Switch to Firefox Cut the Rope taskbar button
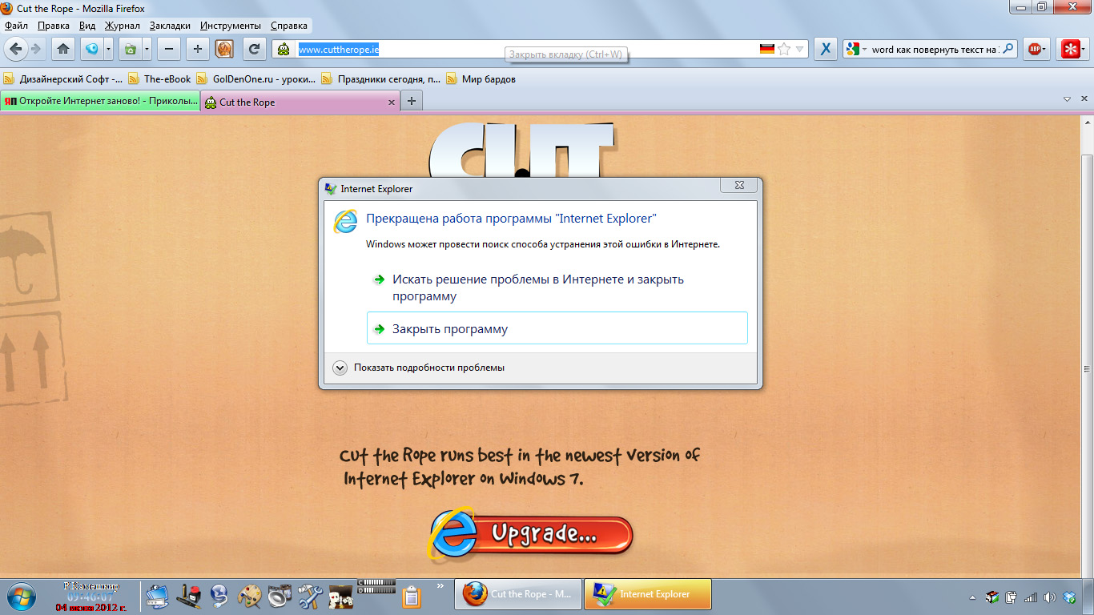 point(518,594)
